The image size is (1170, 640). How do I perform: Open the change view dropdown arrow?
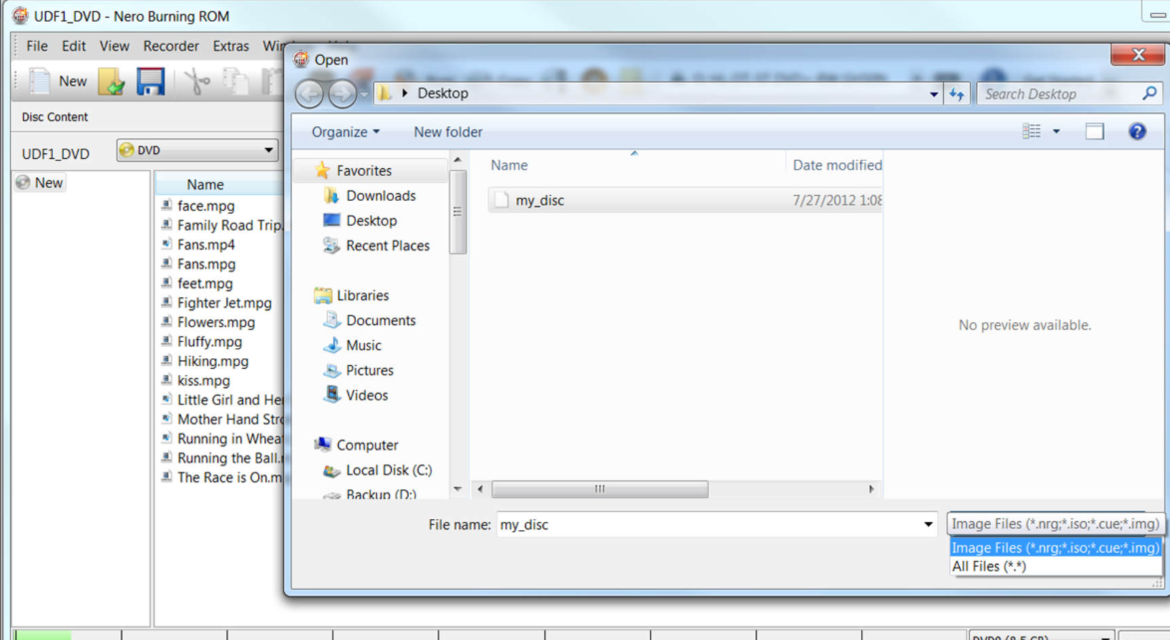pyautogui.click(x=1056, y=131)
